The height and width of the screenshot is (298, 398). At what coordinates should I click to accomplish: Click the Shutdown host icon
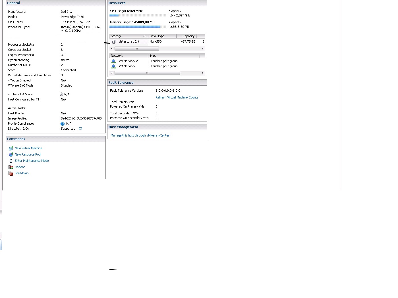[x=11, y=173]
